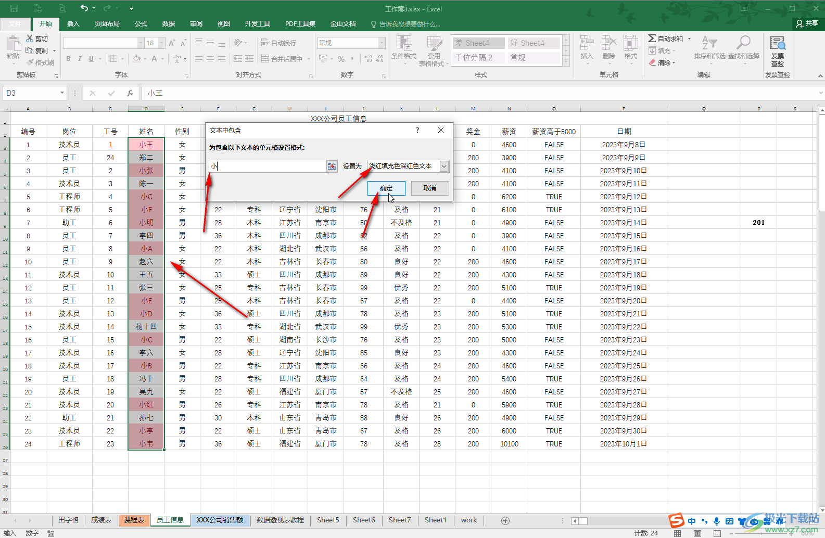Viewport: 825px width, 538px height.
Task: Open the font name dropdown
Action: click(x=141, y=43)
